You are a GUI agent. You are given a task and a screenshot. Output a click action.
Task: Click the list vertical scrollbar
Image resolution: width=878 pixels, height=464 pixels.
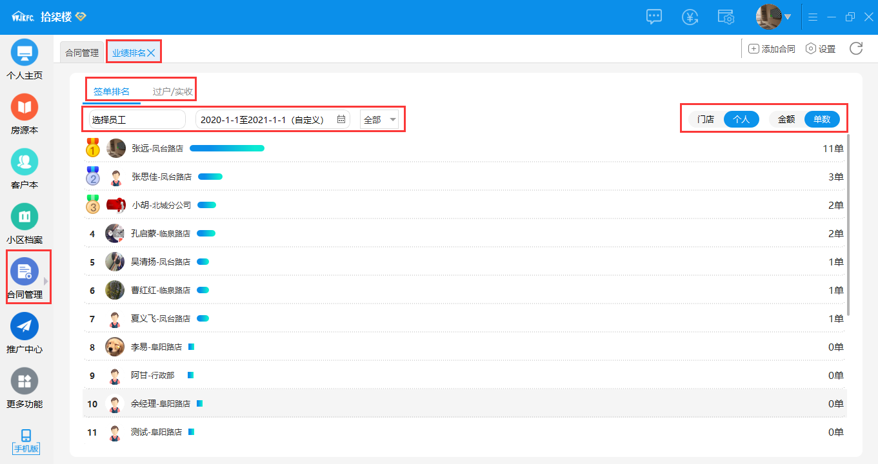(848, 224)
